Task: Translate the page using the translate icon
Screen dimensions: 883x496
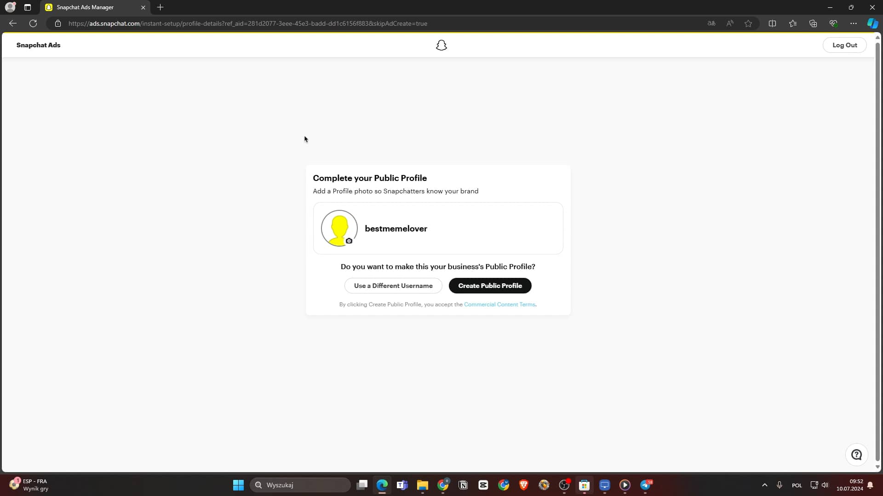Action: 711,23
